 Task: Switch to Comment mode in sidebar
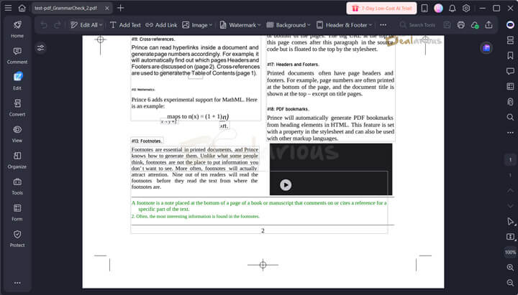pos(17,55)
